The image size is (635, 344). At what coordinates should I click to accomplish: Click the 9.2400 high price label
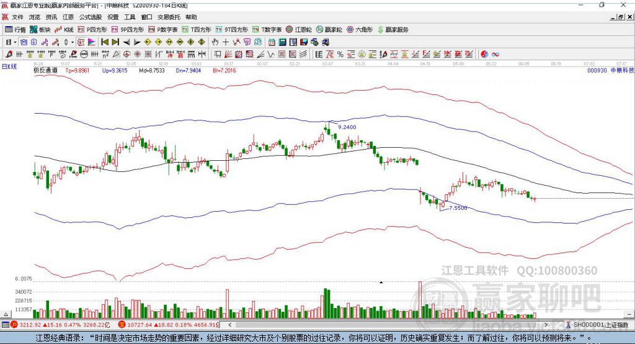pyautogui.click(x=347, y=127)
